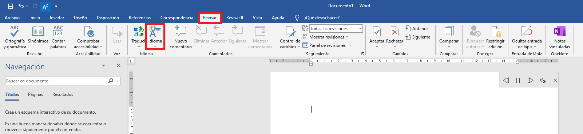Screen dimensions: 583x134
Task: Switch to the Disposición tab
Action: coord(108,18)
